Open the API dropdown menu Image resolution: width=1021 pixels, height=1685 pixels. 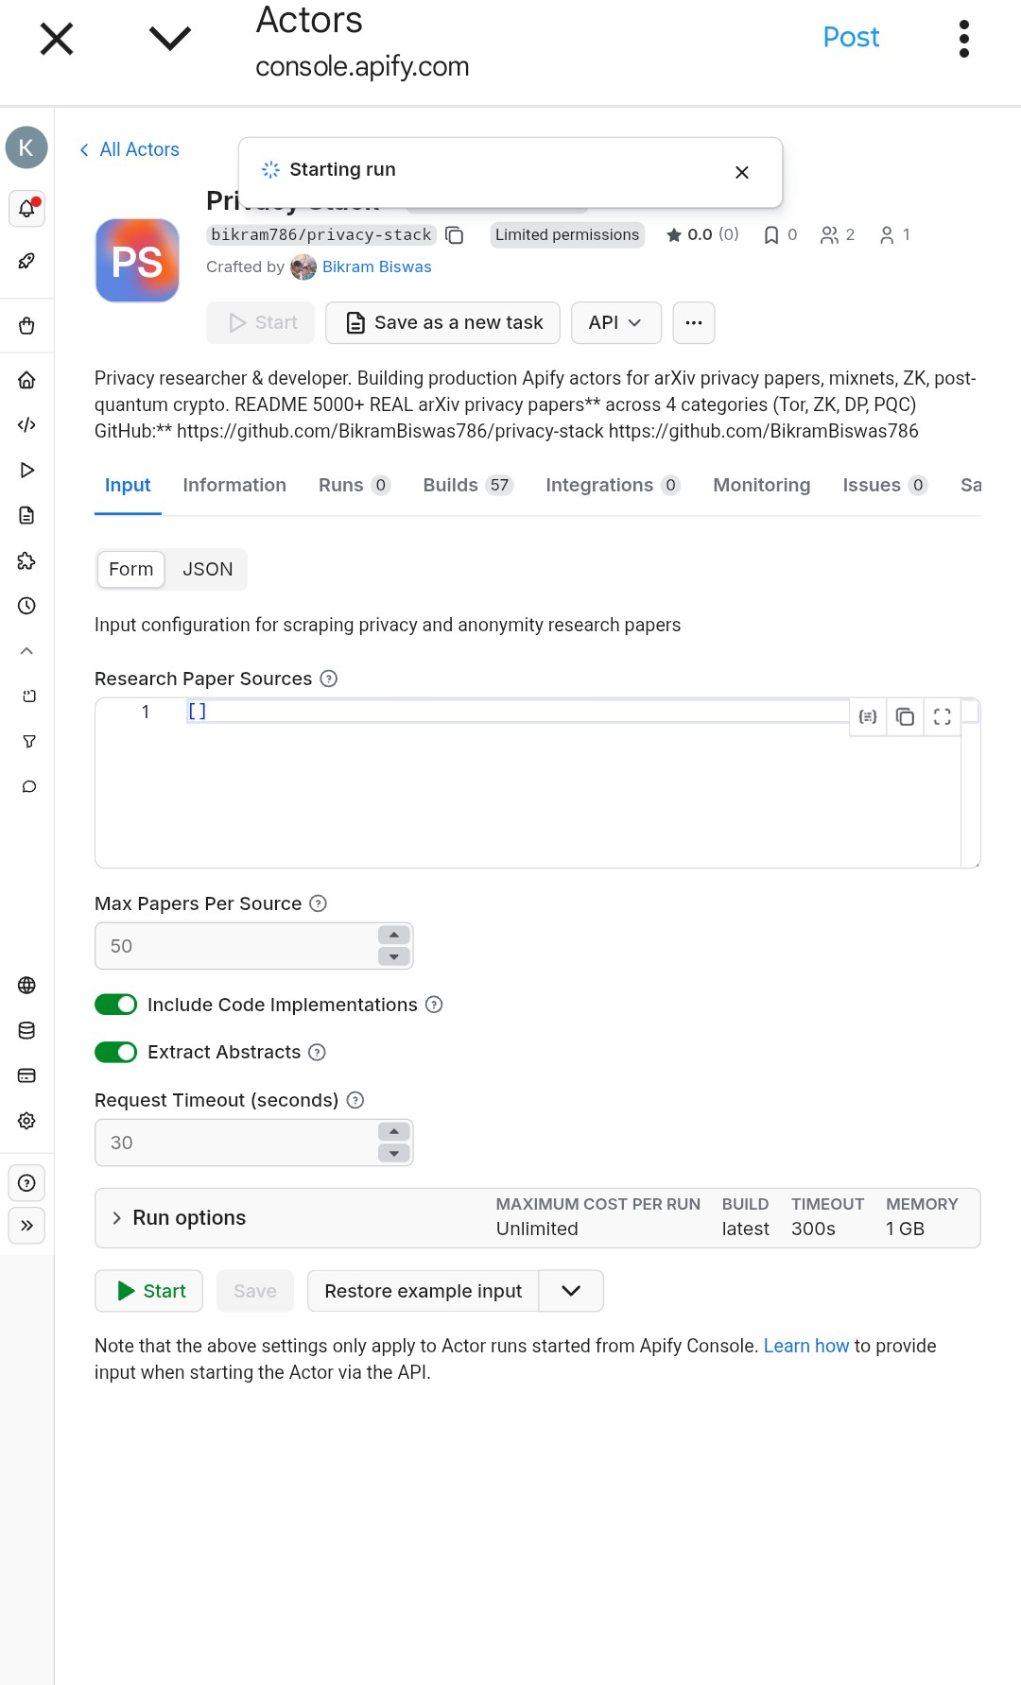(x=614, y=323)
